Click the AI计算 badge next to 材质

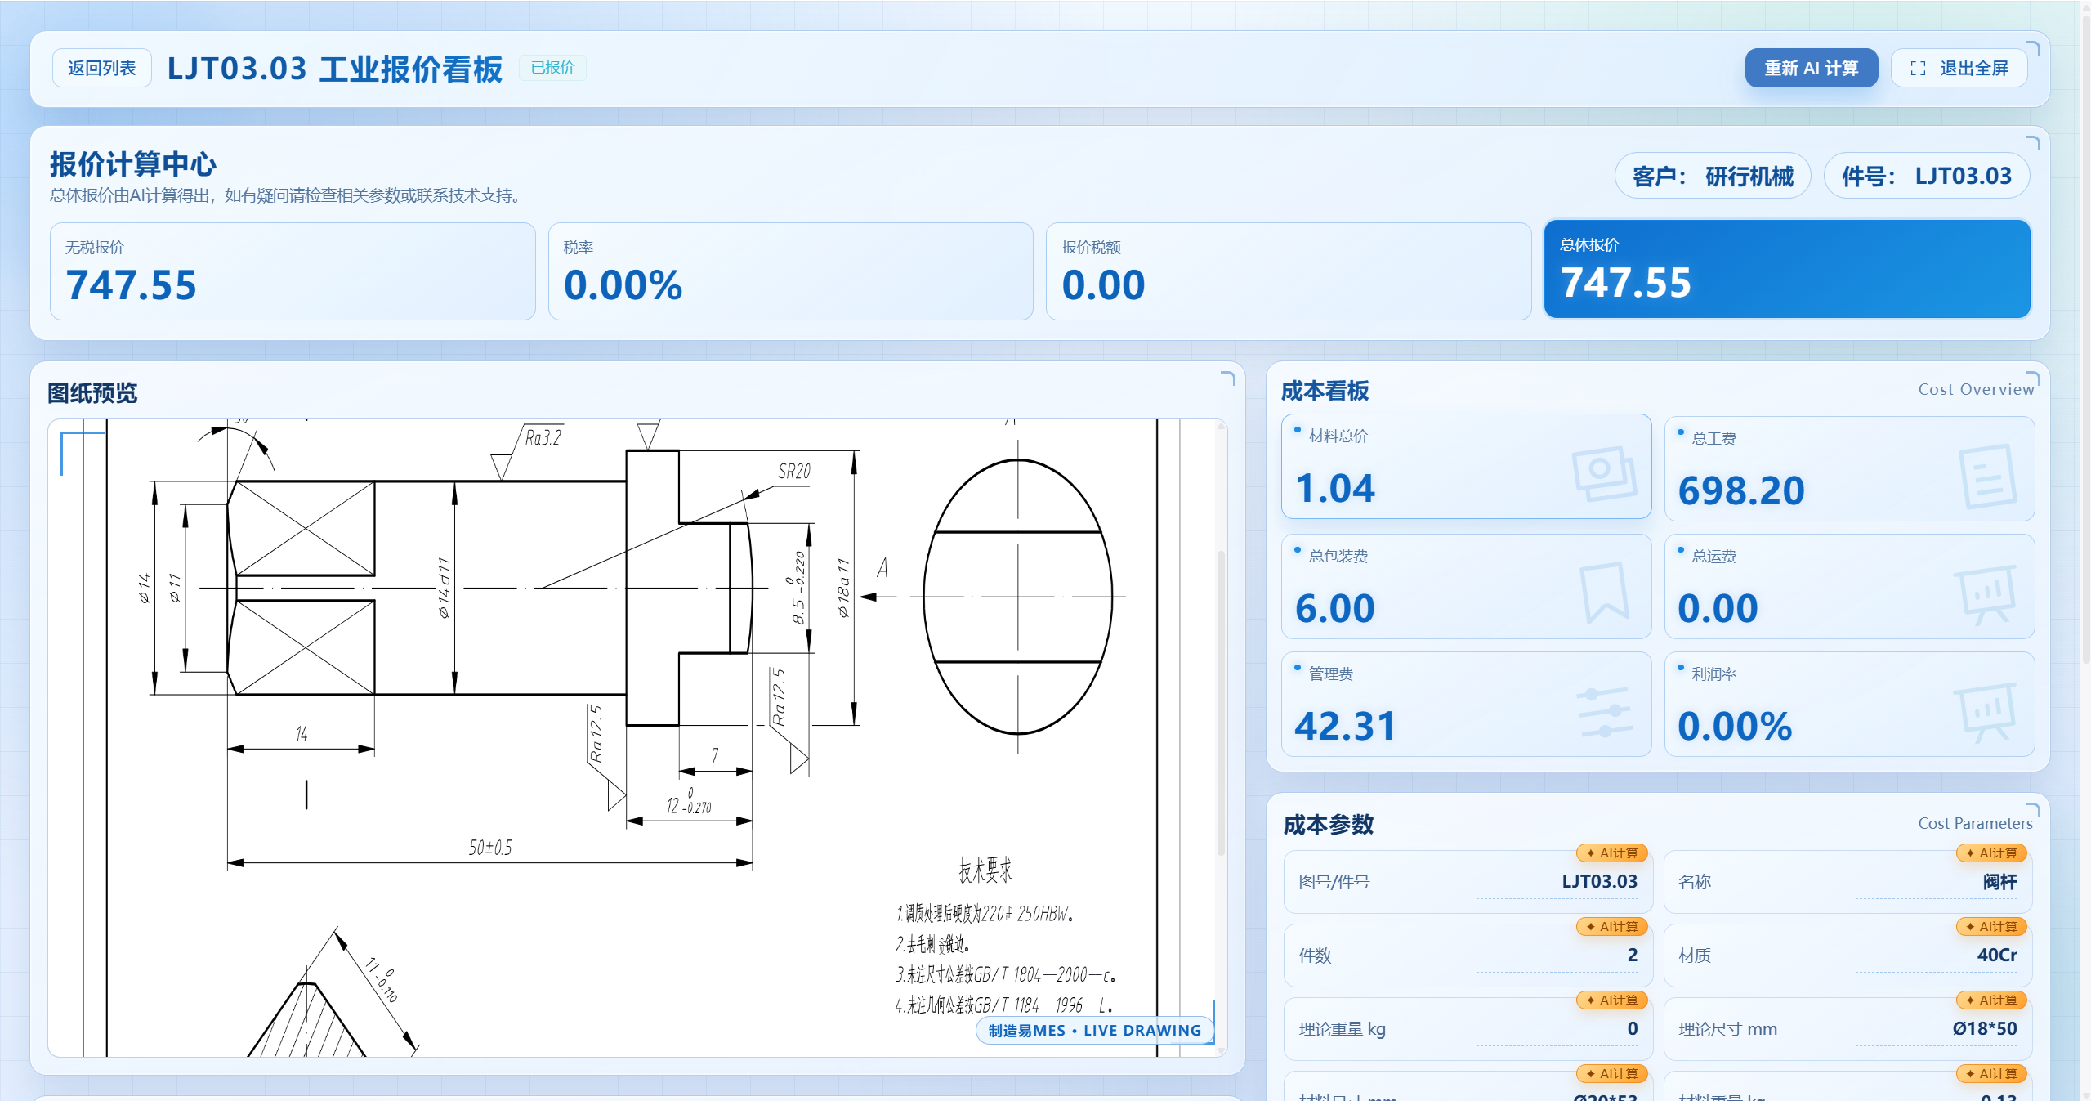[x=1993, y=927]
